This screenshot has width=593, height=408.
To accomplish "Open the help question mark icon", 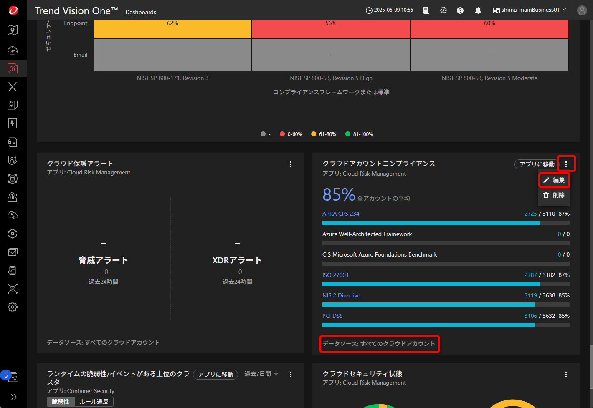I will 460,10.
